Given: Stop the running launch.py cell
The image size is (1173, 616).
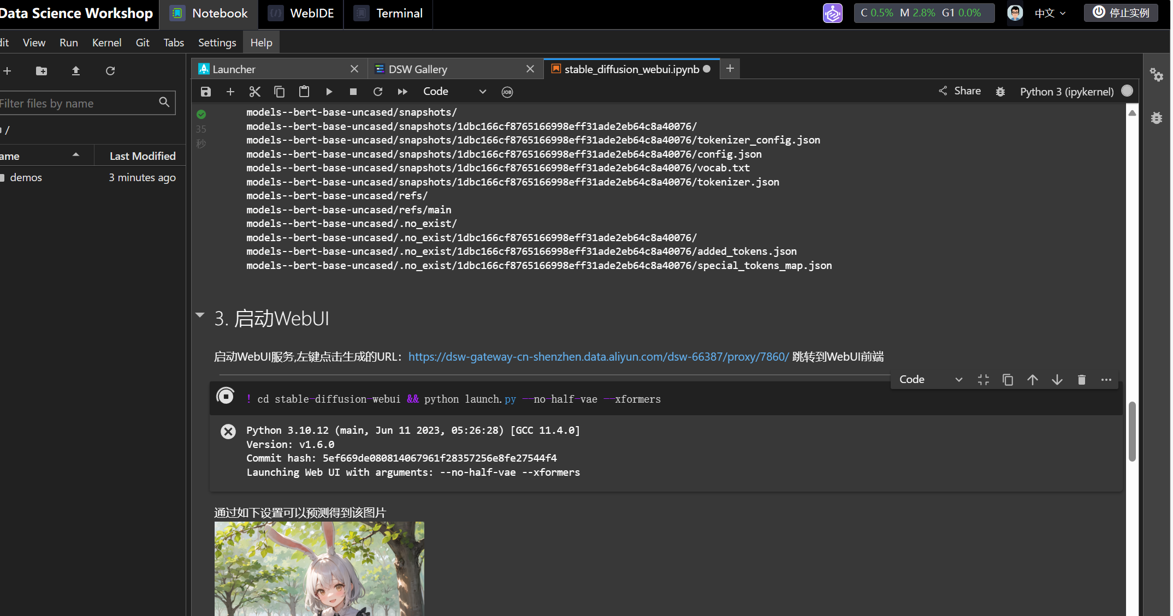Looking at the screenshot, I should pos(225,396).
